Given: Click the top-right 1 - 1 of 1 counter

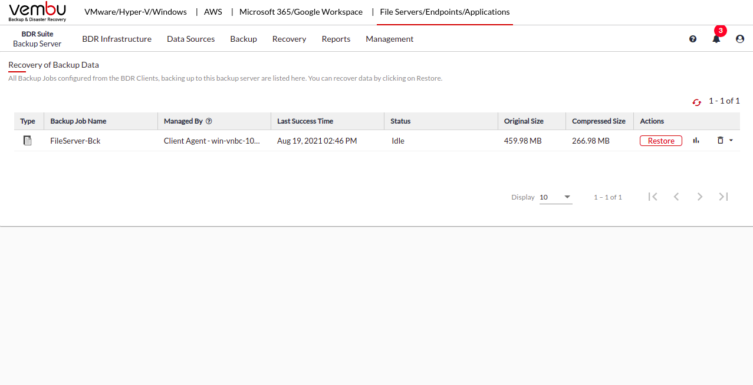Looking at the screenshot, I should (724, 101).
